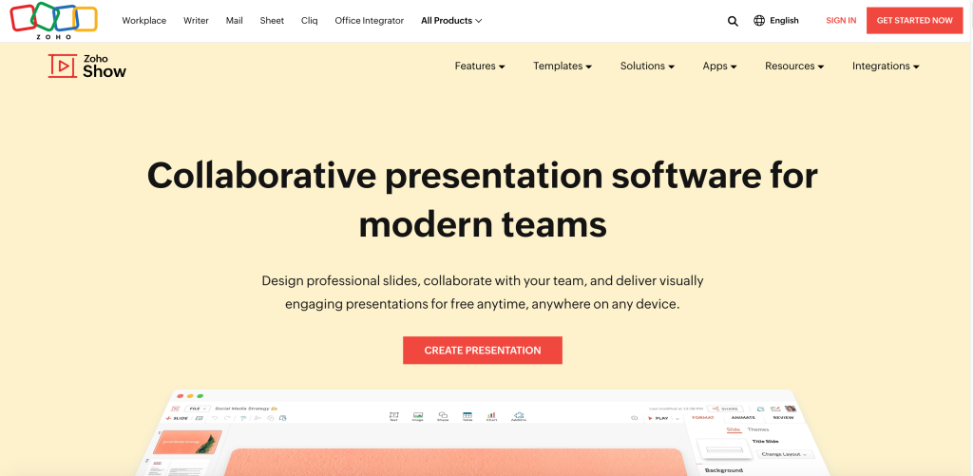The width and height of the screenshot is (973, 476).
Task: Open the Templates dropdown
Action: (563, 67)
